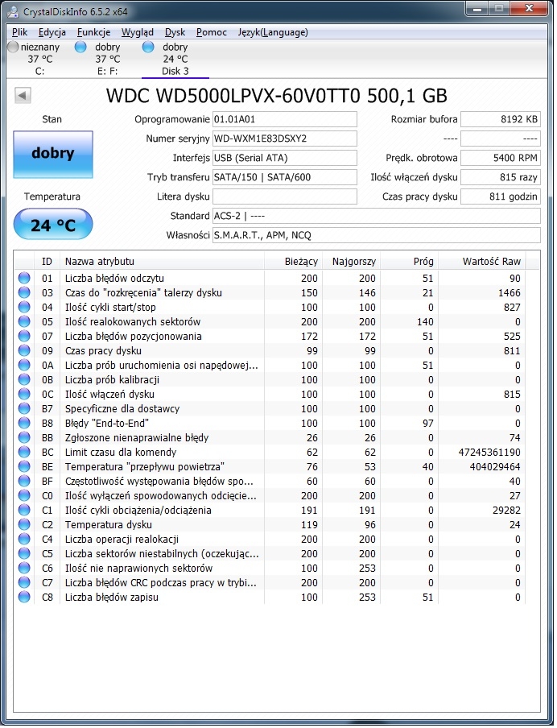Screen dimensions: 557x728
Task: Click status icon for attribute 0C
Action: (x=23, y=394)
